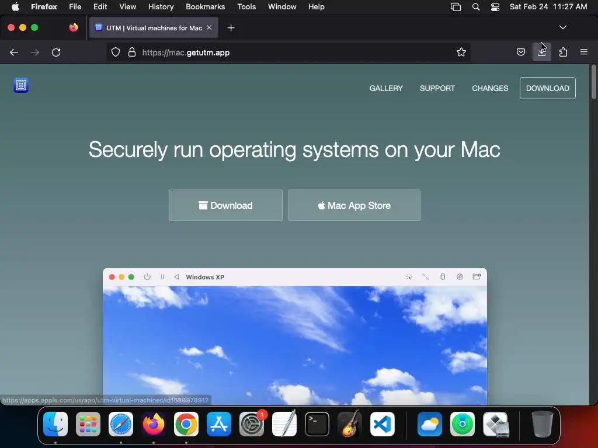
Task: Click the UTM logo on the page
Action: (21, 85)
